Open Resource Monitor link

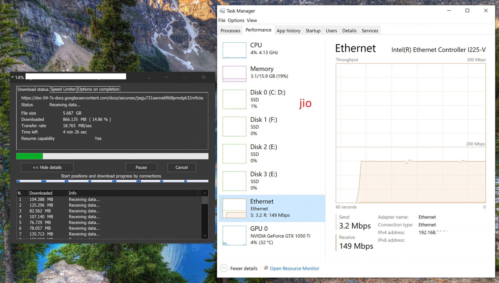click(x=294, y=268)
